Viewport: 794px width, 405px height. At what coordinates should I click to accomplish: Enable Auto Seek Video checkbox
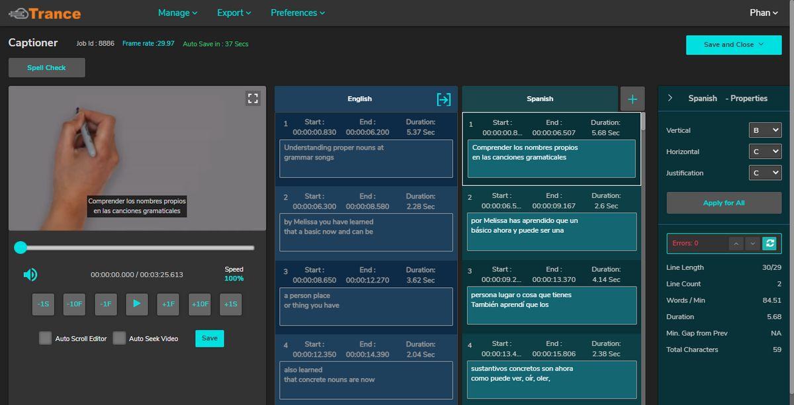119,338
